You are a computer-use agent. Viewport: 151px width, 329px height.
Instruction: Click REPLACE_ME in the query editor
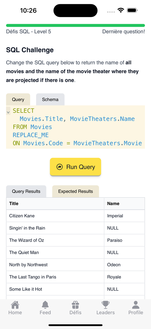(x=31, y=135)
